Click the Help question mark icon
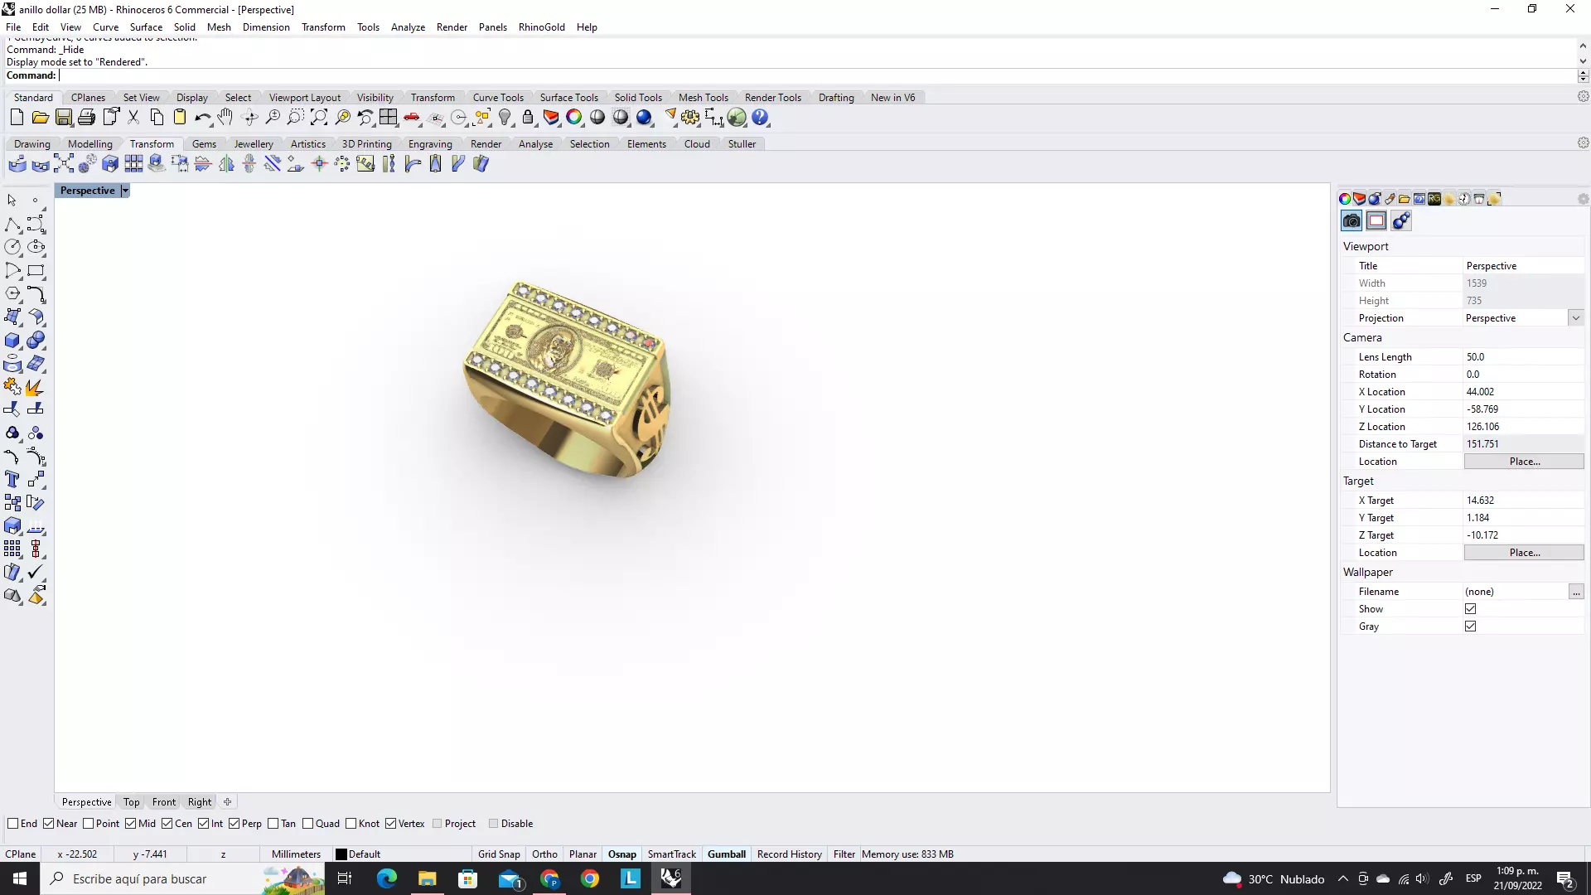The width and height of the screenshot is (1591, 895). (x=760, y=118)
